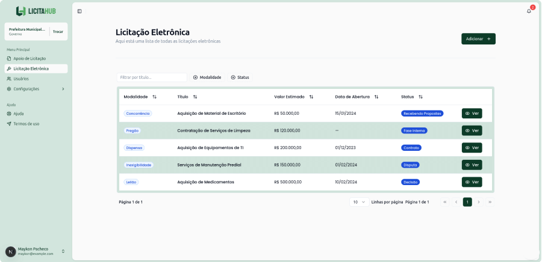View Contratação de Serviços de Limpeza row
The width and height of the screenshot is (542, 262).
click(472, 130)
